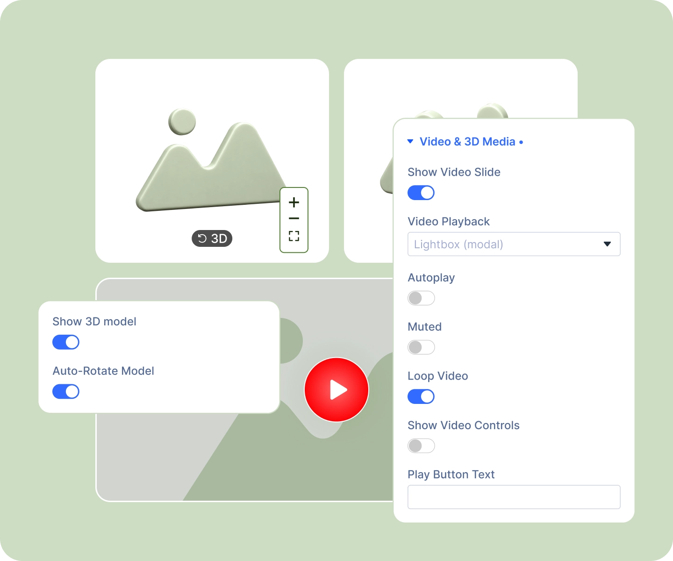The width and height of the screenshot is (673, 561).
Task: Click the Play Button Text label
Action: (x=451, y=475)
